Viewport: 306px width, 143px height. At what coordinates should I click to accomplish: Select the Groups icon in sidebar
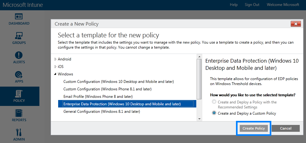(19, 36)
